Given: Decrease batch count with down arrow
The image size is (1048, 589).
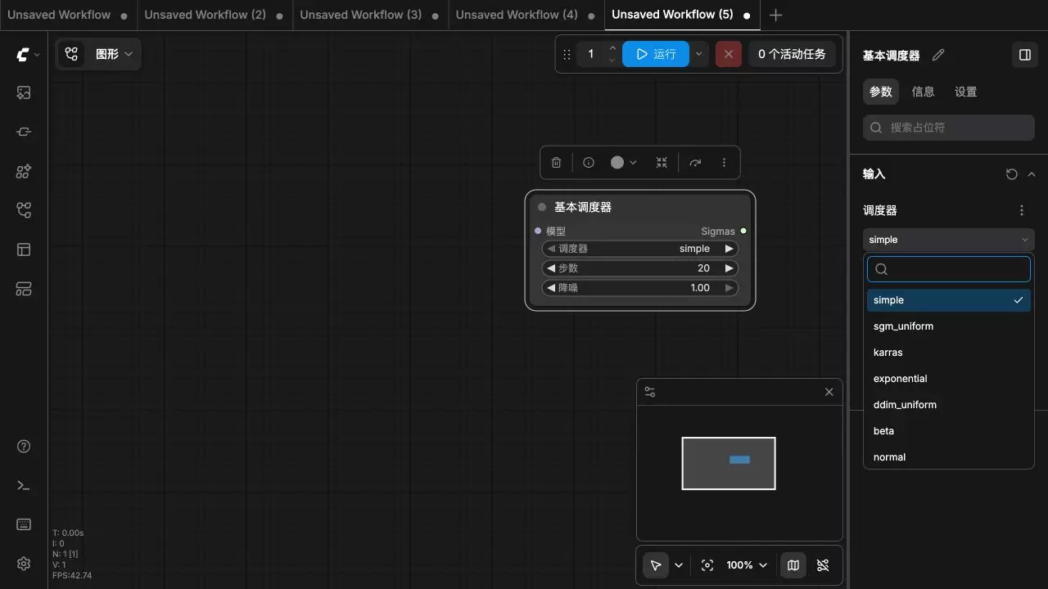Looking at the screenshot, I should (x=612, y=61).
